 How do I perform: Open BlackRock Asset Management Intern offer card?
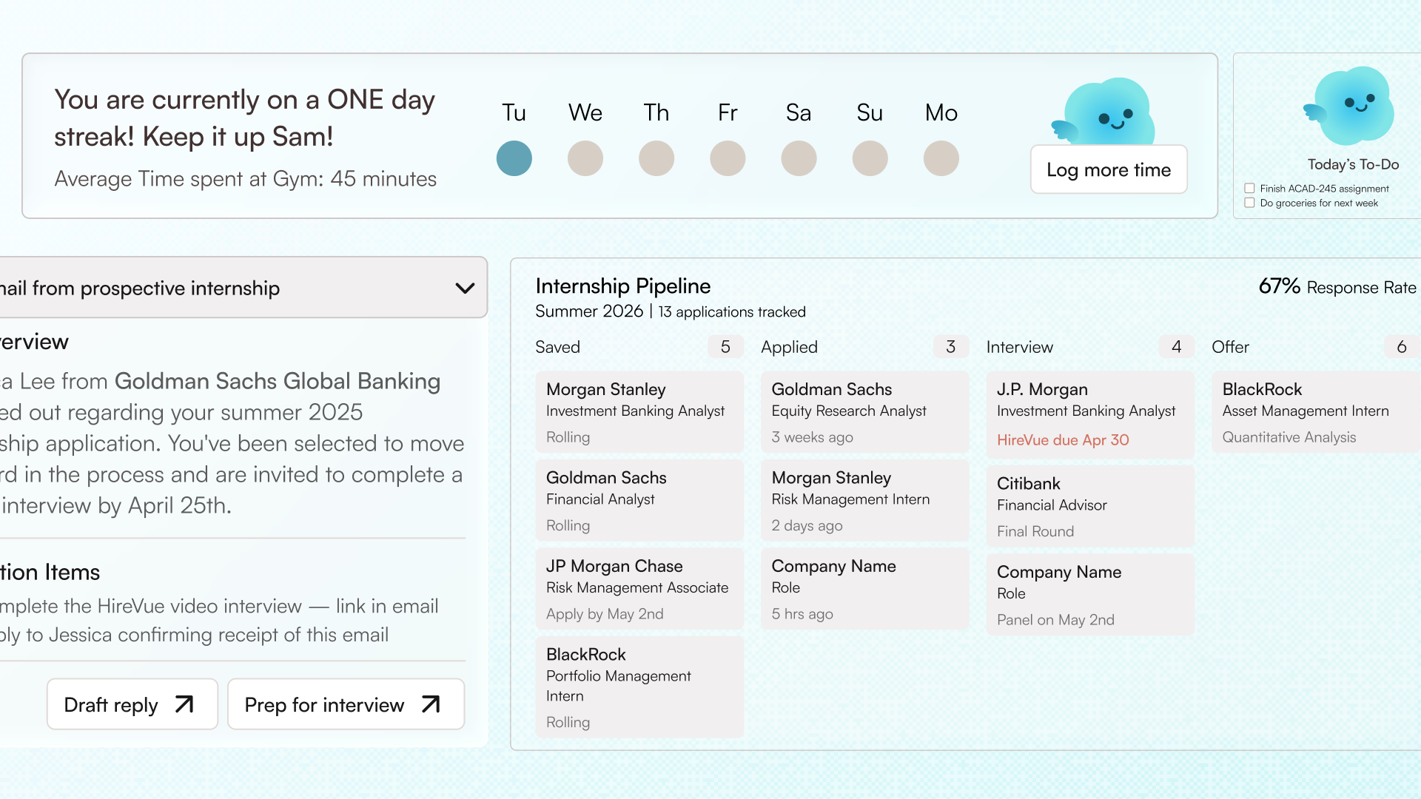coord(1316,412)
